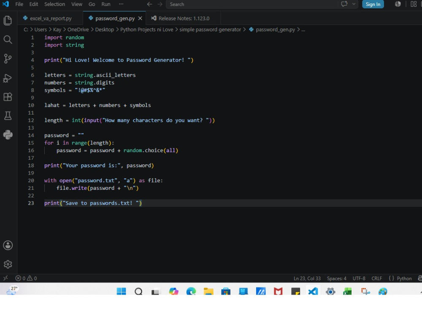Screen dimensions: 422x317
Task: Click line number 16 in the gutter
Action: [x=31, y=150]
